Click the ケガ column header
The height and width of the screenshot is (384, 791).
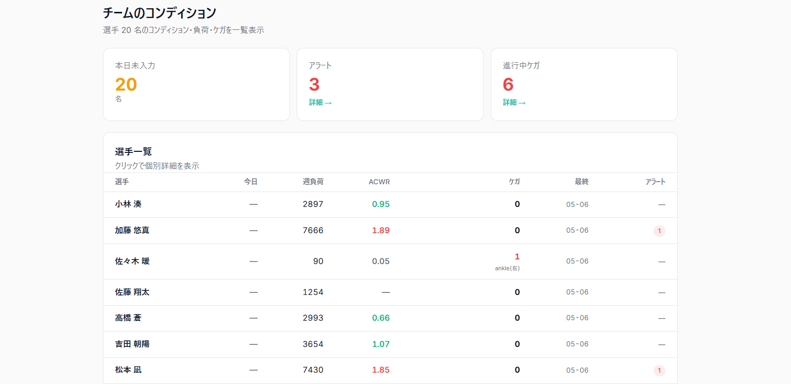point(514,182)
